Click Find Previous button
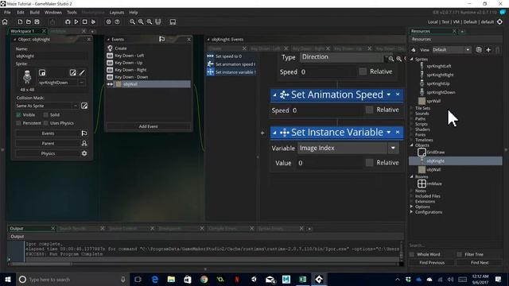The image size is (509, 286). [x=432, y=263]
